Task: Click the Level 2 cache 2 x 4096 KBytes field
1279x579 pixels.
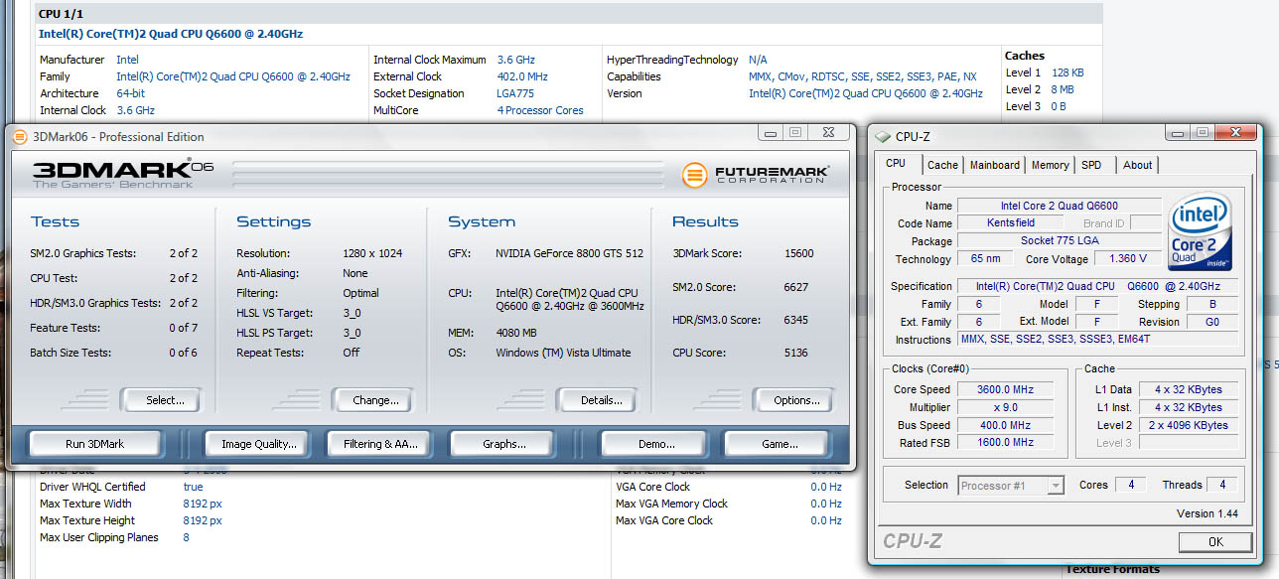Action: point(1189,425)
